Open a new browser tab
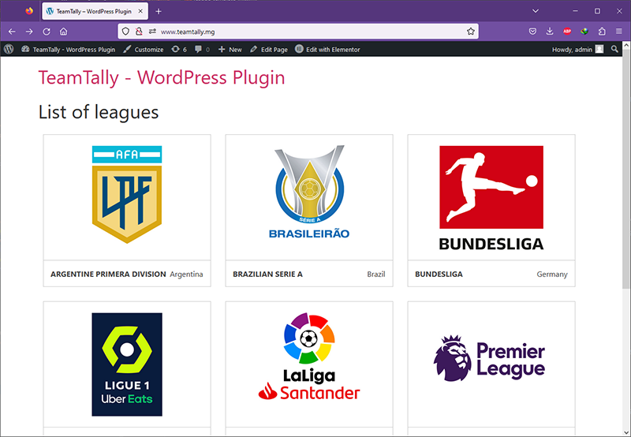This screenshot has width=631, height=437. [x=159, y=11]
